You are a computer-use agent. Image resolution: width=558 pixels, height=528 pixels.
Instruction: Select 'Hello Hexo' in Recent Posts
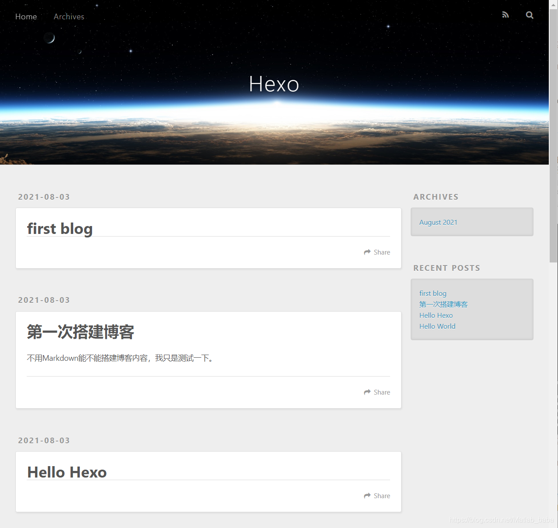[x=436, y=315]
